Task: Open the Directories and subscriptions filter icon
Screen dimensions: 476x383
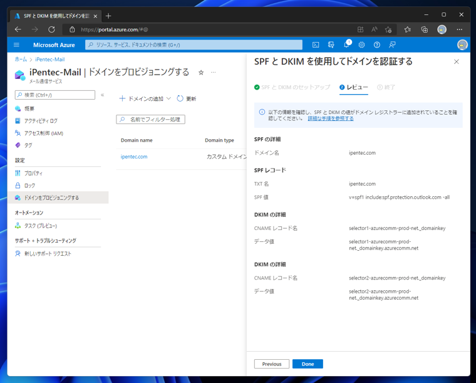Action: pyautogui.click(x=331, y=45)
